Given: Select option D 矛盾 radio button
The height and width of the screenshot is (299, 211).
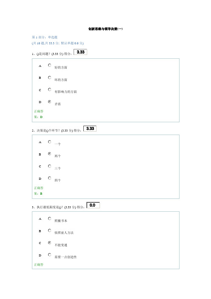Looking at the screenshot, I should pyautogui.click(x=49, y=102).
